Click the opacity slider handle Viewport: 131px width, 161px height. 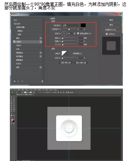[x=69, y=29]
